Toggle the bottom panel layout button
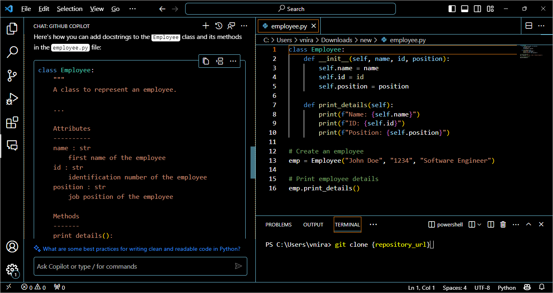This screenshot has width=553, height=293. pyautogui.click(x=465, y=9)
